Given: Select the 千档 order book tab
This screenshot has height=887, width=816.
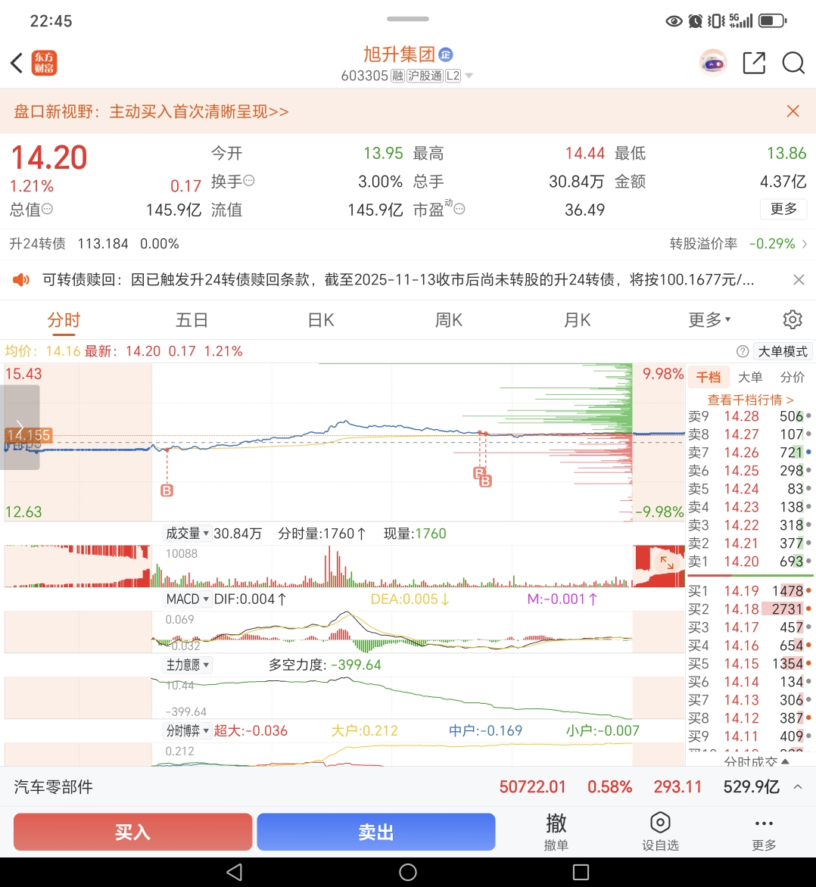Looking at the screenshot, I should click(x=709, y=378).
